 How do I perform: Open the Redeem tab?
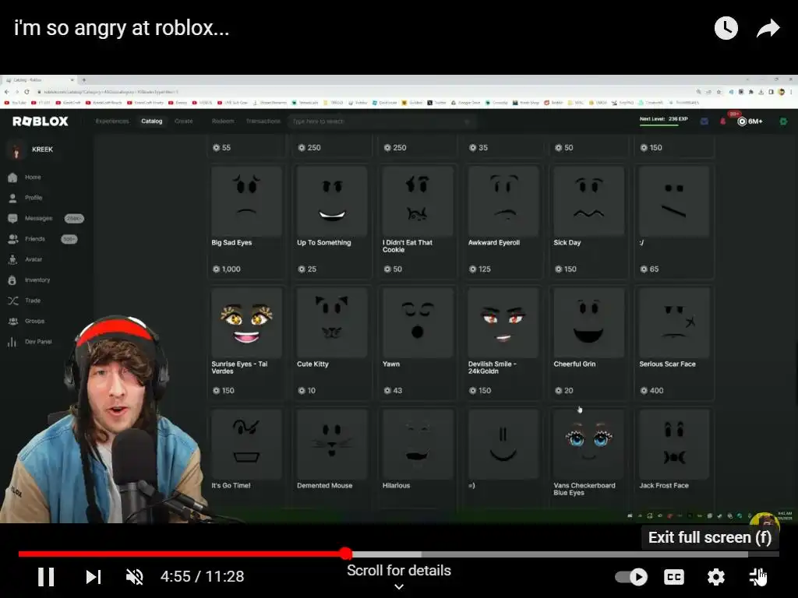[223, 121]
